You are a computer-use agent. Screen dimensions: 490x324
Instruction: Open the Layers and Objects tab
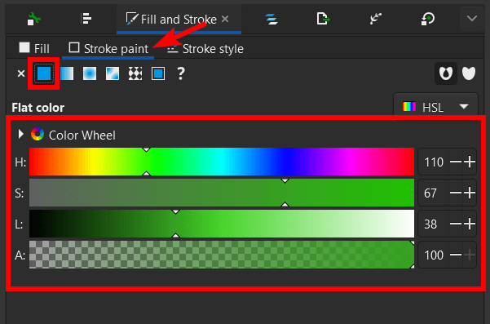click(271, 19)
